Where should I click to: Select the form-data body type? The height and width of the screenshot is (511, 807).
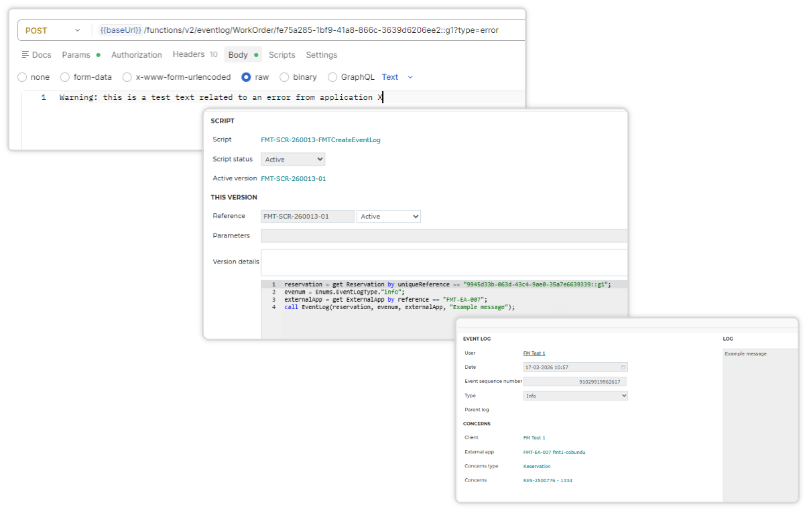(86, 77)
